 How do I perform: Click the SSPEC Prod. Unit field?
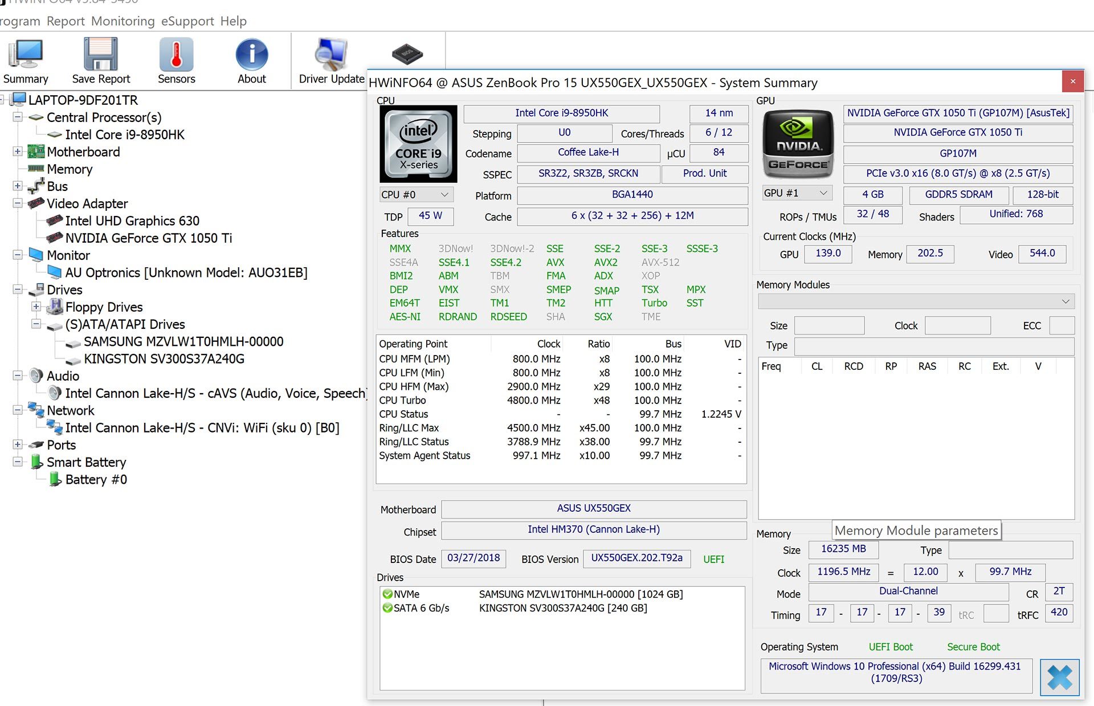coord(705,174)
